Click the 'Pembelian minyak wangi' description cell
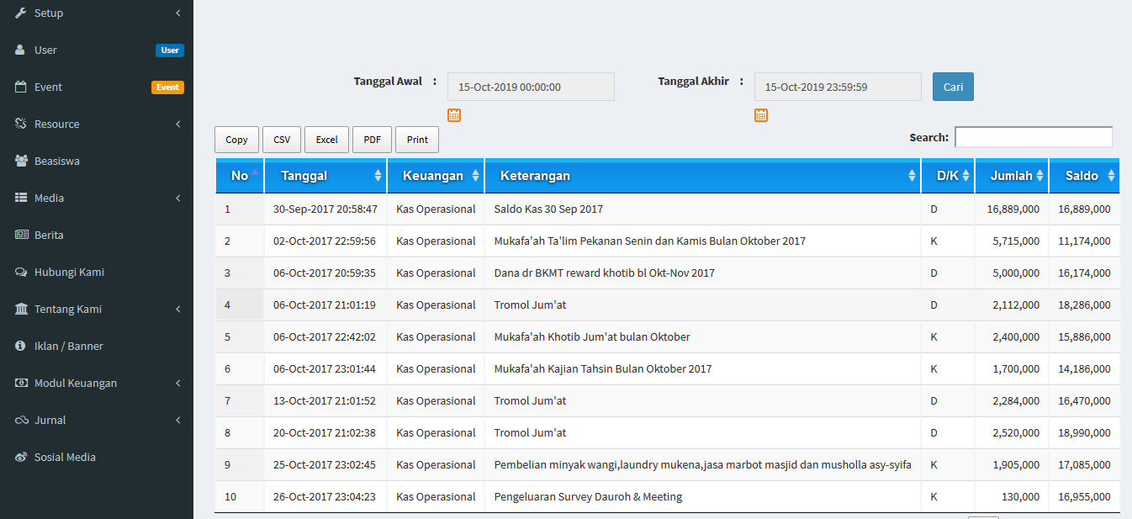The height and width of the screenshot is (519, 1132). tap(702, 464)
